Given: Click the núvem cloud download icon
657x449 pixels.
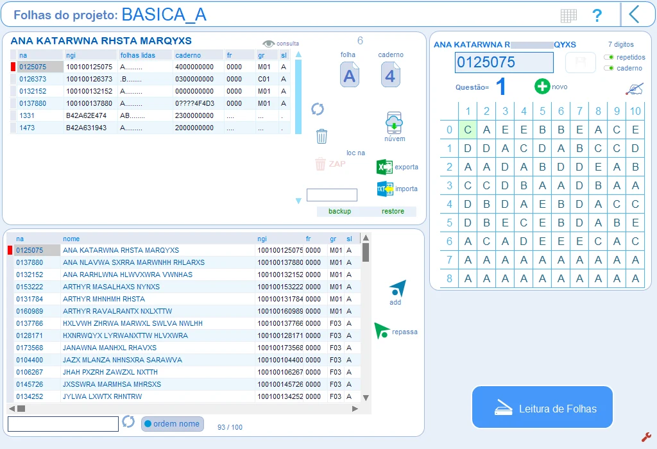Looking at the screenshot, I should pos(394,123).
